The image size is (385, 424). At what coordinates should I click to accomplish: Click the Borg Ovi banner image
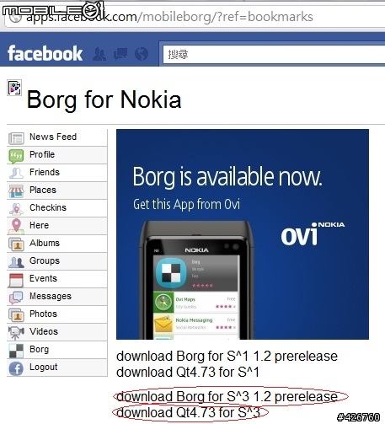[243, 234]
